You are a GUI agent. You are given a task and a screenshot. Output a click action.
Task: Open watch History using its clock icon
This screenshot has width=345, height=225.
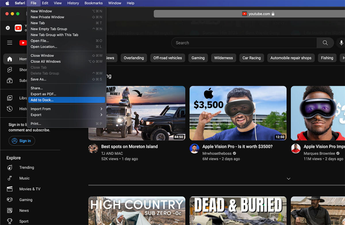(x=9, y=109)
